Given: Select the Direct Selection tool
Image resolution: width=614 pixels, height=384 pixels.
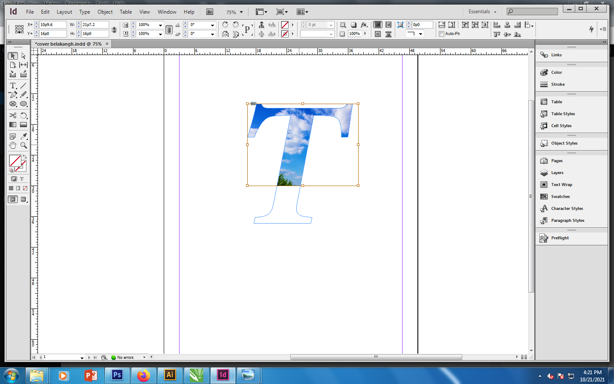Looking at the screenshot, I should tap(23, 56).
